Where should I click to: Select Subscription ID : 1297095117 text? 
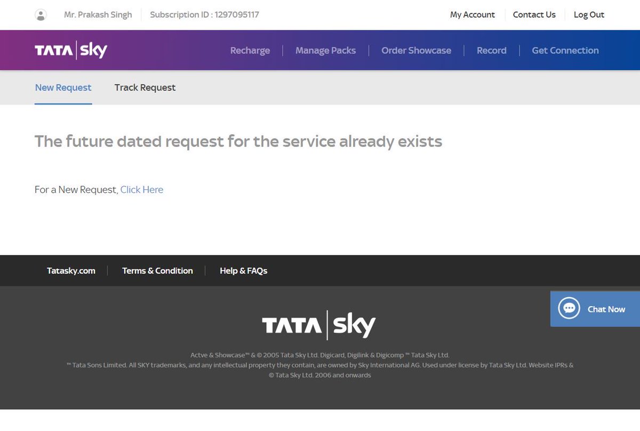205,15
